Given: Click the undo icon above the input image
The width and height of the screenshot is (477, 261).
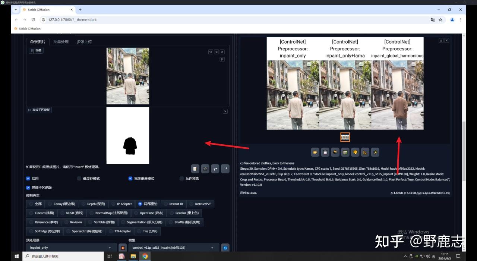Looking at the screenshot, I should [211, 52].
